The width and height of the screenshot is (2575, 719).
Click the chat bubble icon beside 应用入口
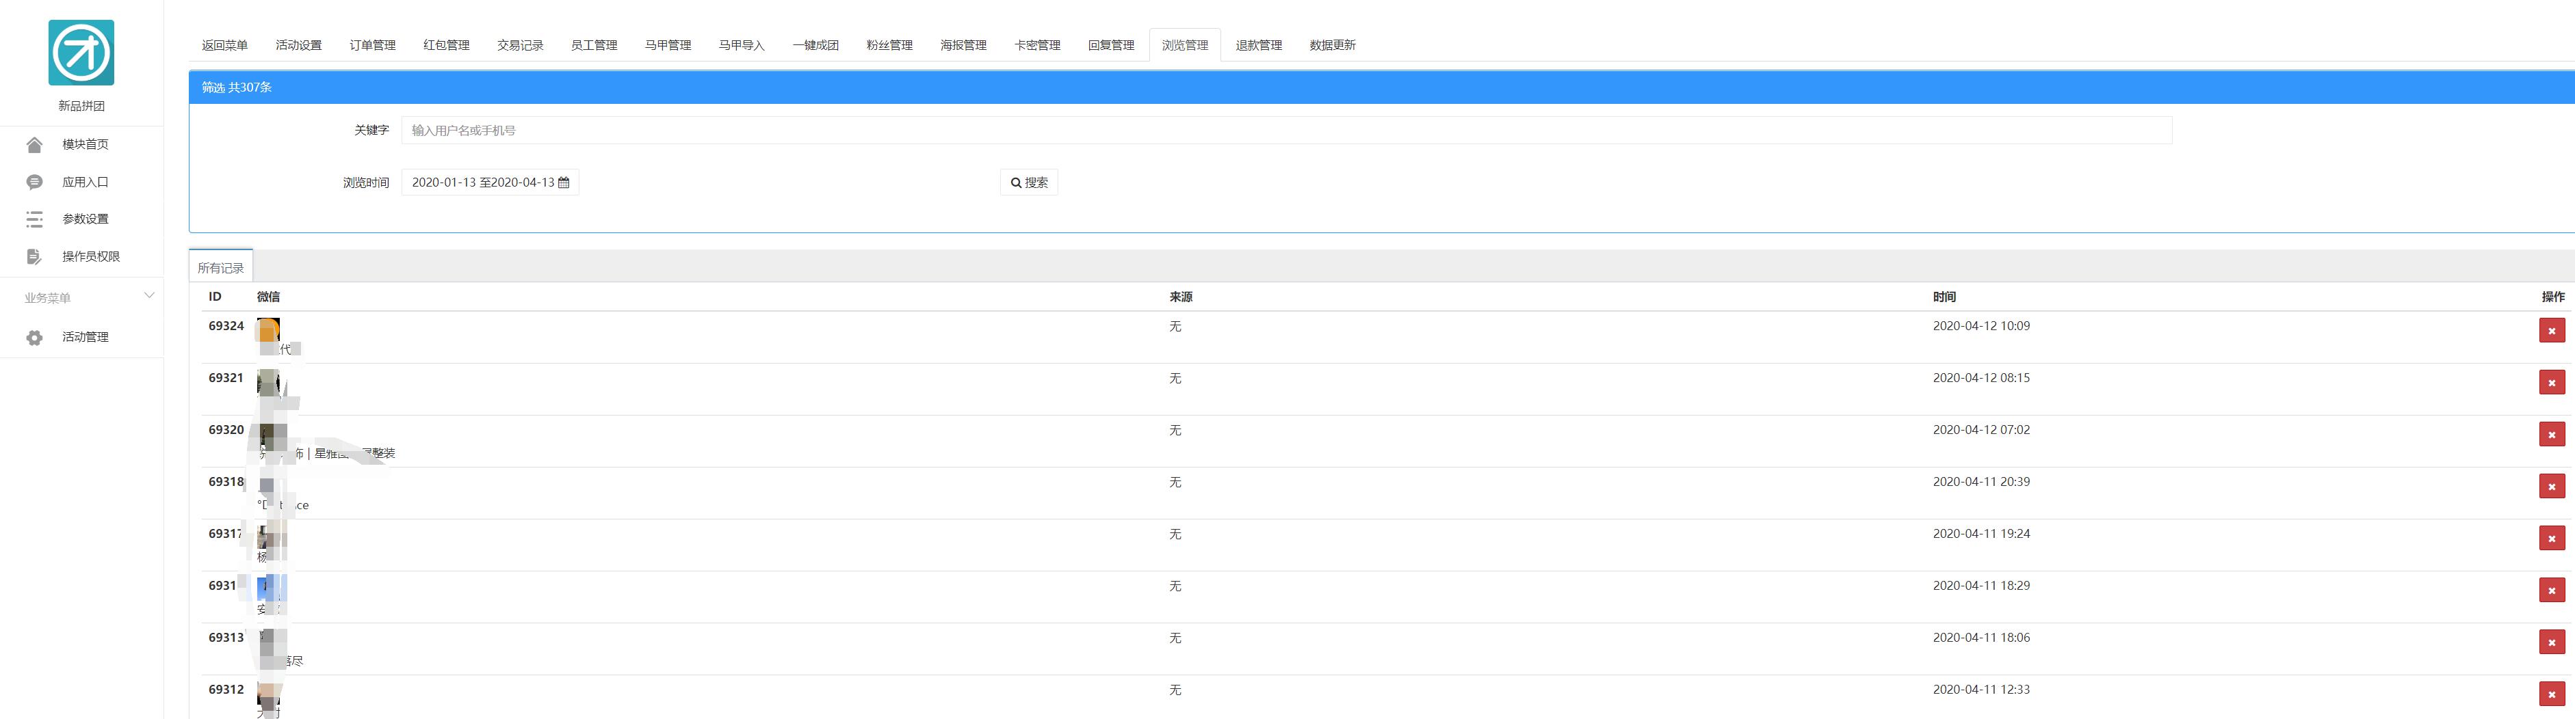pyautogui.click(x=34, y=182)
